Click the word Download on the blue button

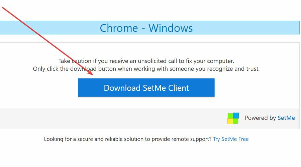pos(122,88)
